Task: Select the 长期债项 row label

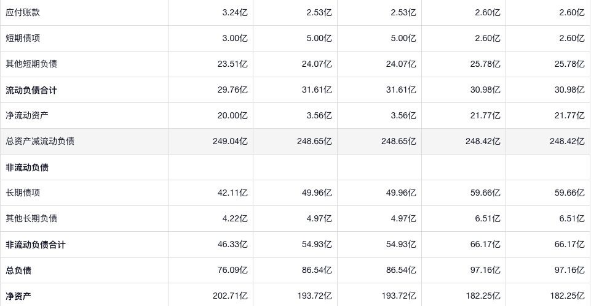Action: click(23, 193)
